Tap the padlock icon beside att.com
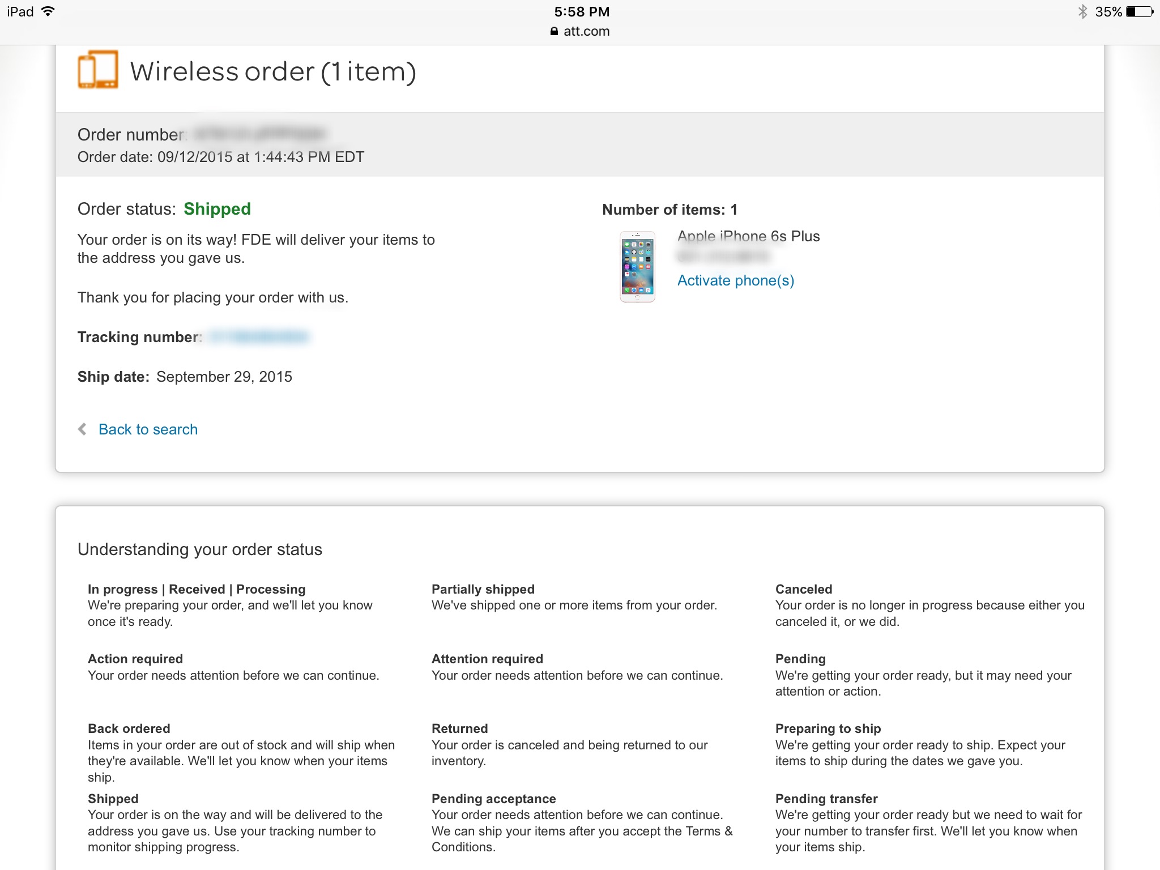This screenshot has width=1160, height=870. pos(554,31)
